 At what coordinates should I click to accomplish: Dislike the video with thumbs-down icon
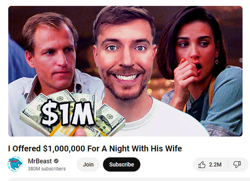click(237, 165)
